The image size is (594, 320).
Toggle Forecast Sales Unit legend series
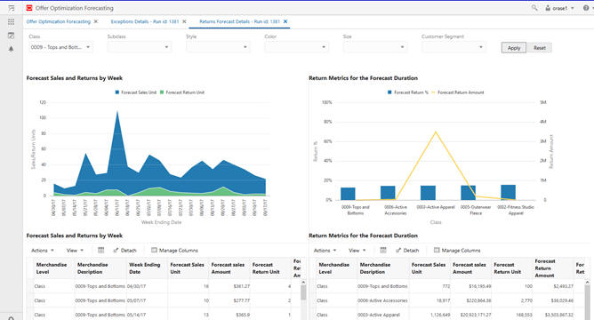click(x=136, y=92)
